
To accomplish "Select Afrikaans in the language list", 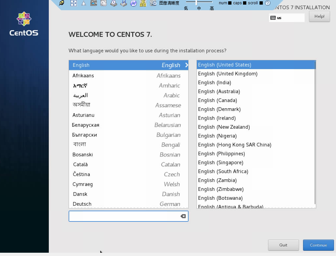I will pyautogui.click(x=129, y=75).
